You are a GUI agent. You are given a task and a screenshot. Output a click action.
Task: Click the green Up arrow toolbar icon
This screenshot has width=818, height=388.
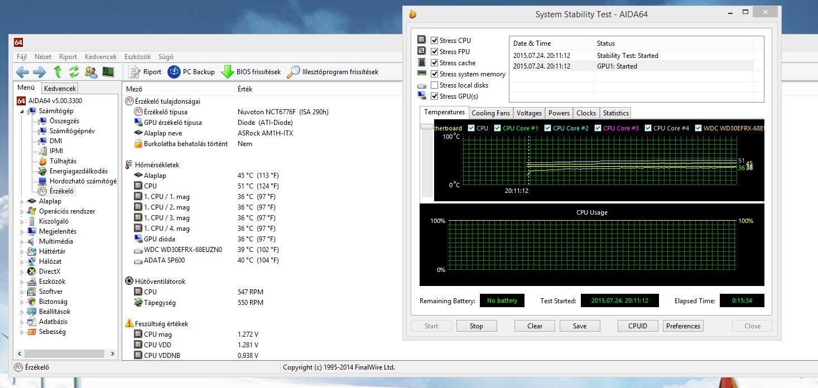point(57,71)
